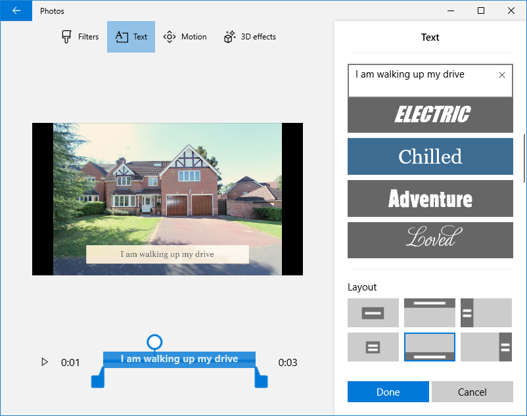Screen dimensions: 527x416
Task: Play the video preview
Action: pyautogui.click(x=45, y=362)
